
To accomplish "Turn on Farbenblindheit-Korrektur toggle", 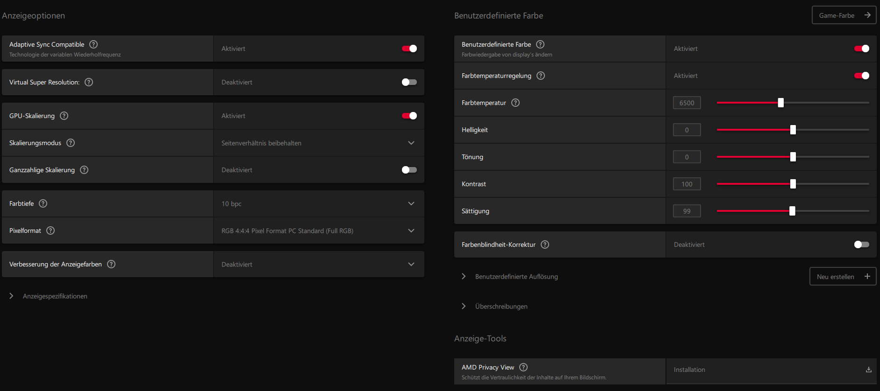I will (x=861, y=244).
